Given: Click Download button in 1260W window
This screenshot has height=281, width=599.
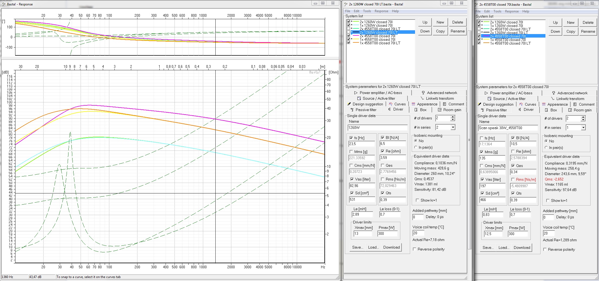Looking at the screenshot, I should tap(391, 247).
